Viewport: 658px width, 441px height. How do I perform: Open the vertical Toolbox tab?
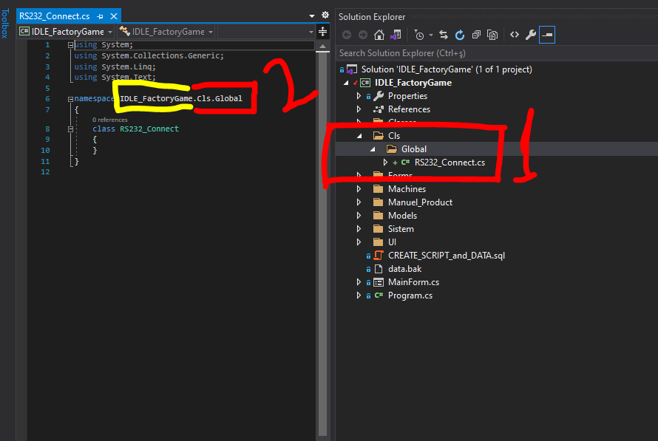(5, 22)
